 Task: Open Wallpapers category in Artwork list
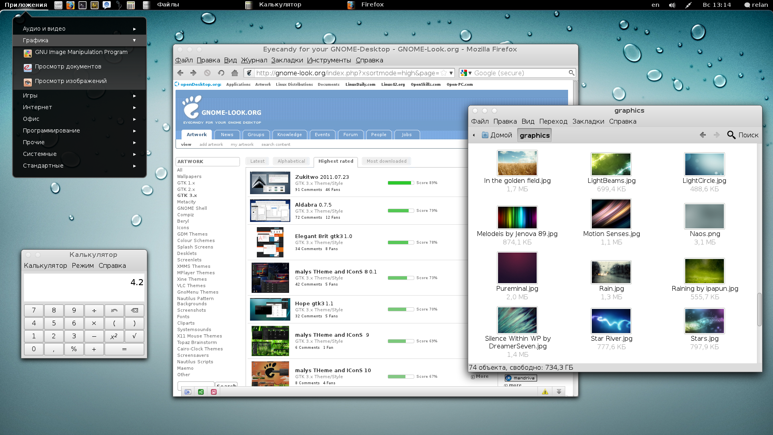coord(189,176)
